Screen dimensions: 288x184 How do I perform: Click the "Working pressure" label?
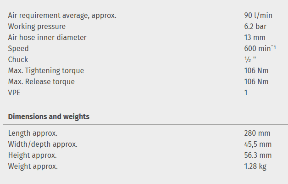[x=37, y=26]
